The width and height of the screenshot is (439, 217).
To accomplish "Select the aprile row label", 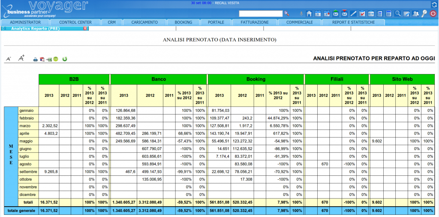I will (x=28, y=133).
